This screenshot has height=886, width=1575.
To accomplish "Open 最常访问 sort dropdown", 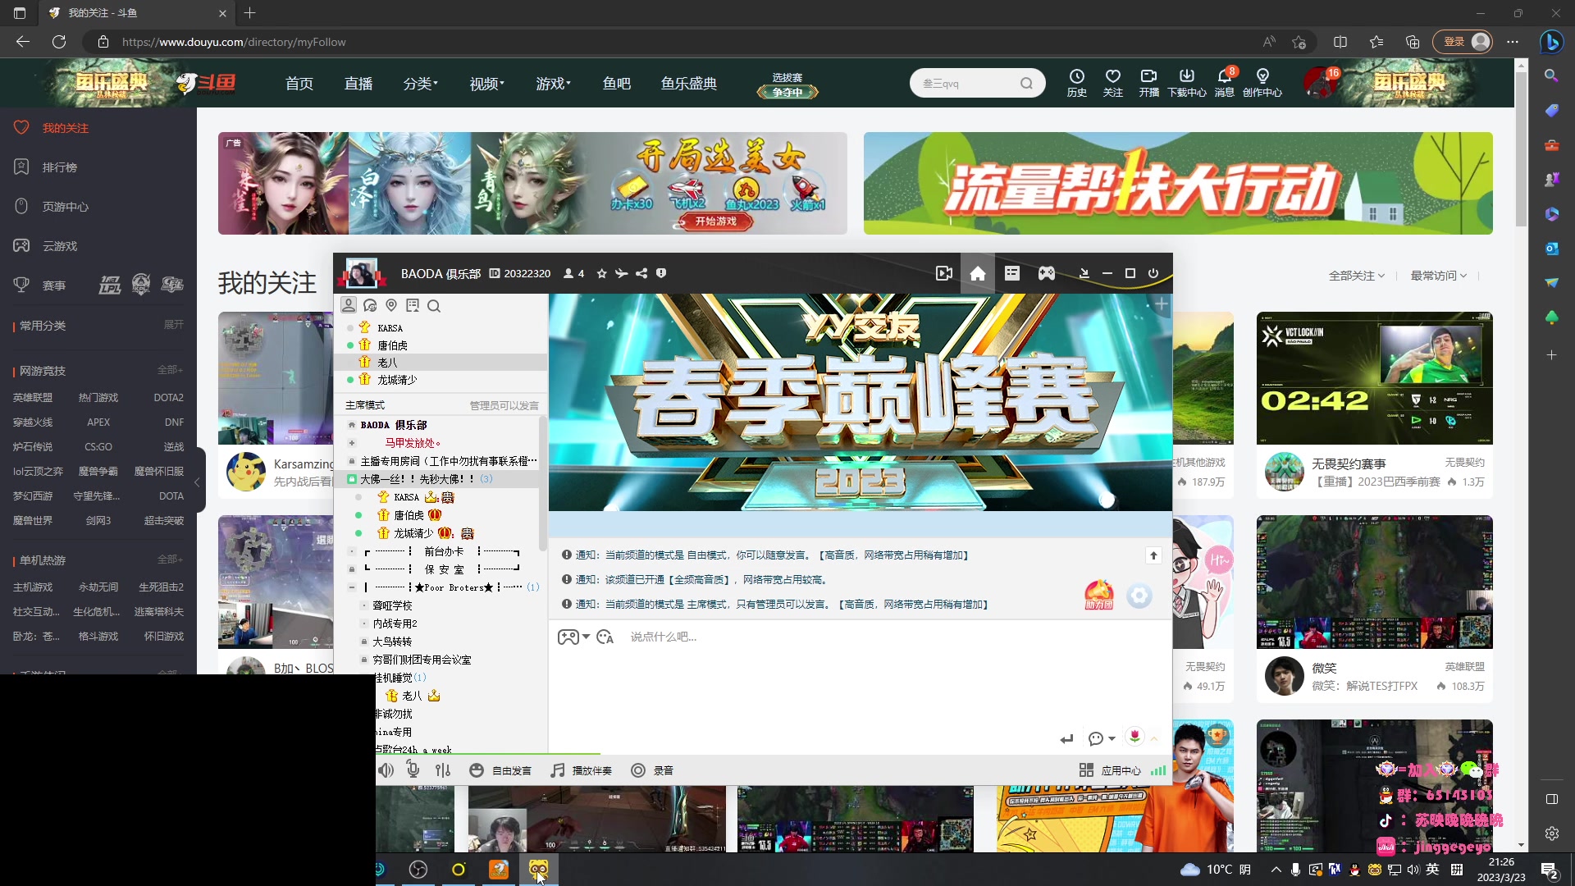I will [x=1439, y=276].
